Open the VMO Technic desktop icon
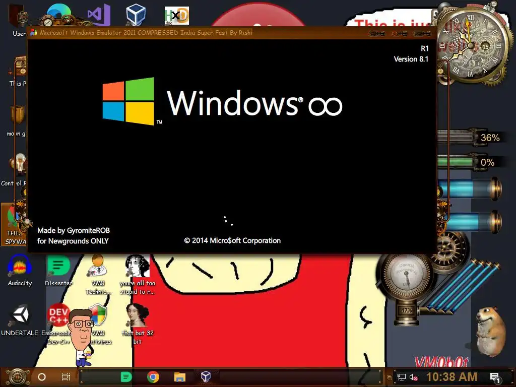This screenshot has height=387, width=516. point(98,274)
